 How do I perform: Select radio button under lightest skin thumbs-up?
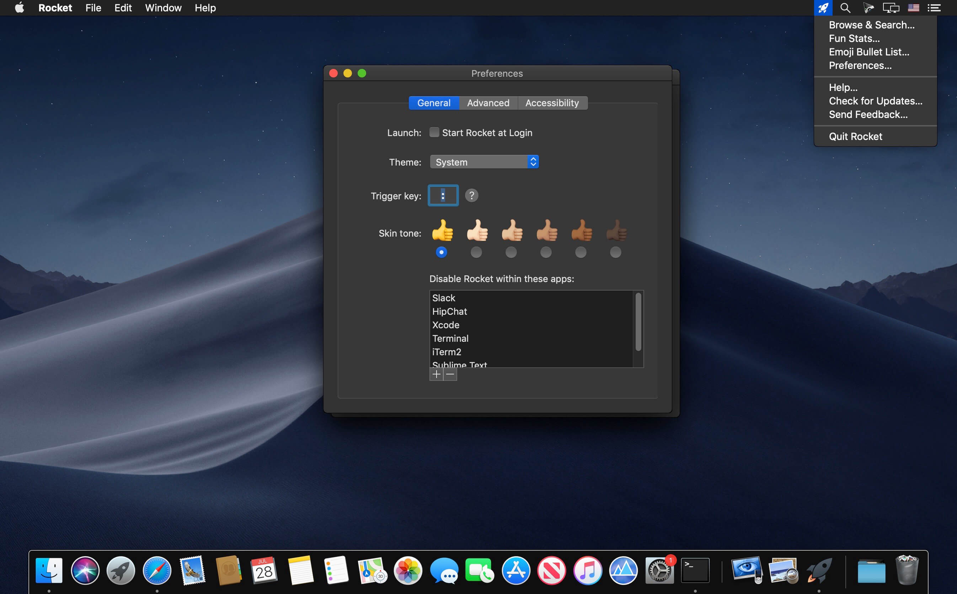click(x=476, y=252)
